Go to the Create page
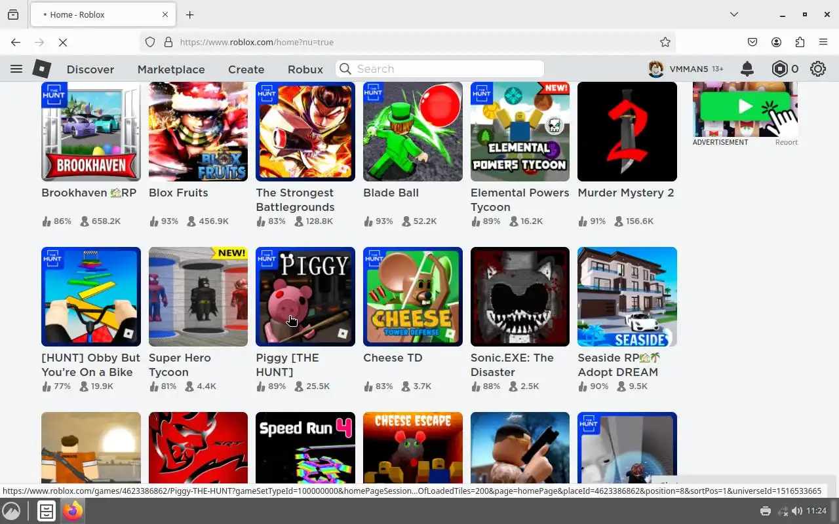 (x=246, y=69)
